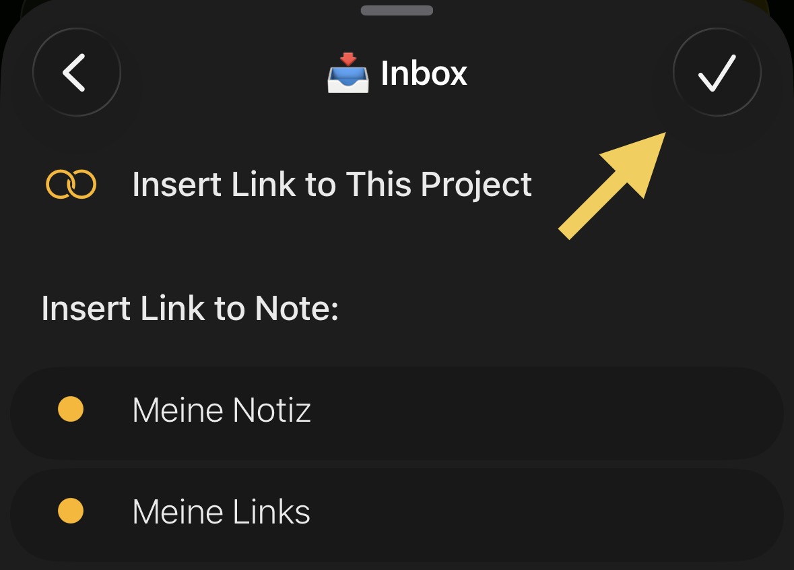
Task: Tap the Inbox title text
Action: coord(424,73)
